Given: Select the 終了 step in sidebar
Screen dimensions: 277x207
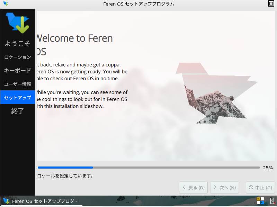Looking at the screenshot, I should point(18,111).
